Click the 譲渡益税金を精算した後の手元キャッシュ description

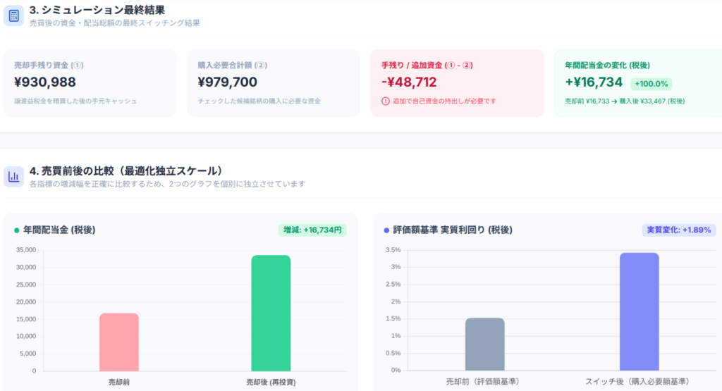pos(75,101)
